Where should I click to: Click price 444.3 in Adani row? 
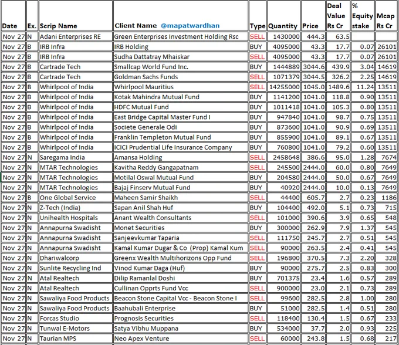[313, 36]
